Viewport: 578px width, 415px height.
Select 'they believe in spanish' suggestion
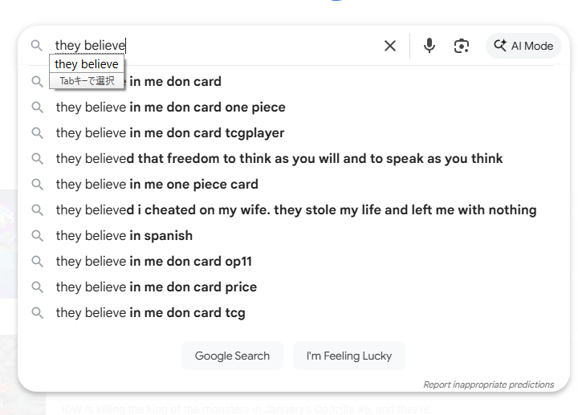pyautogui.click(x=124, y=235)
